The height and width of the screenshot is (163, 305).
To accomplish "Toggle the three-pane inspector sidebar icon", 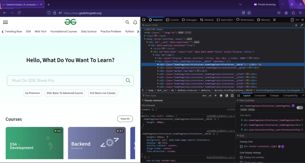I will coord(238,95).
